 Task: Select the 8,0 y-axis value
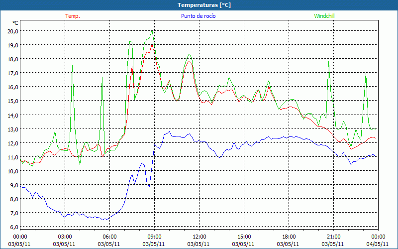[14, 199]
